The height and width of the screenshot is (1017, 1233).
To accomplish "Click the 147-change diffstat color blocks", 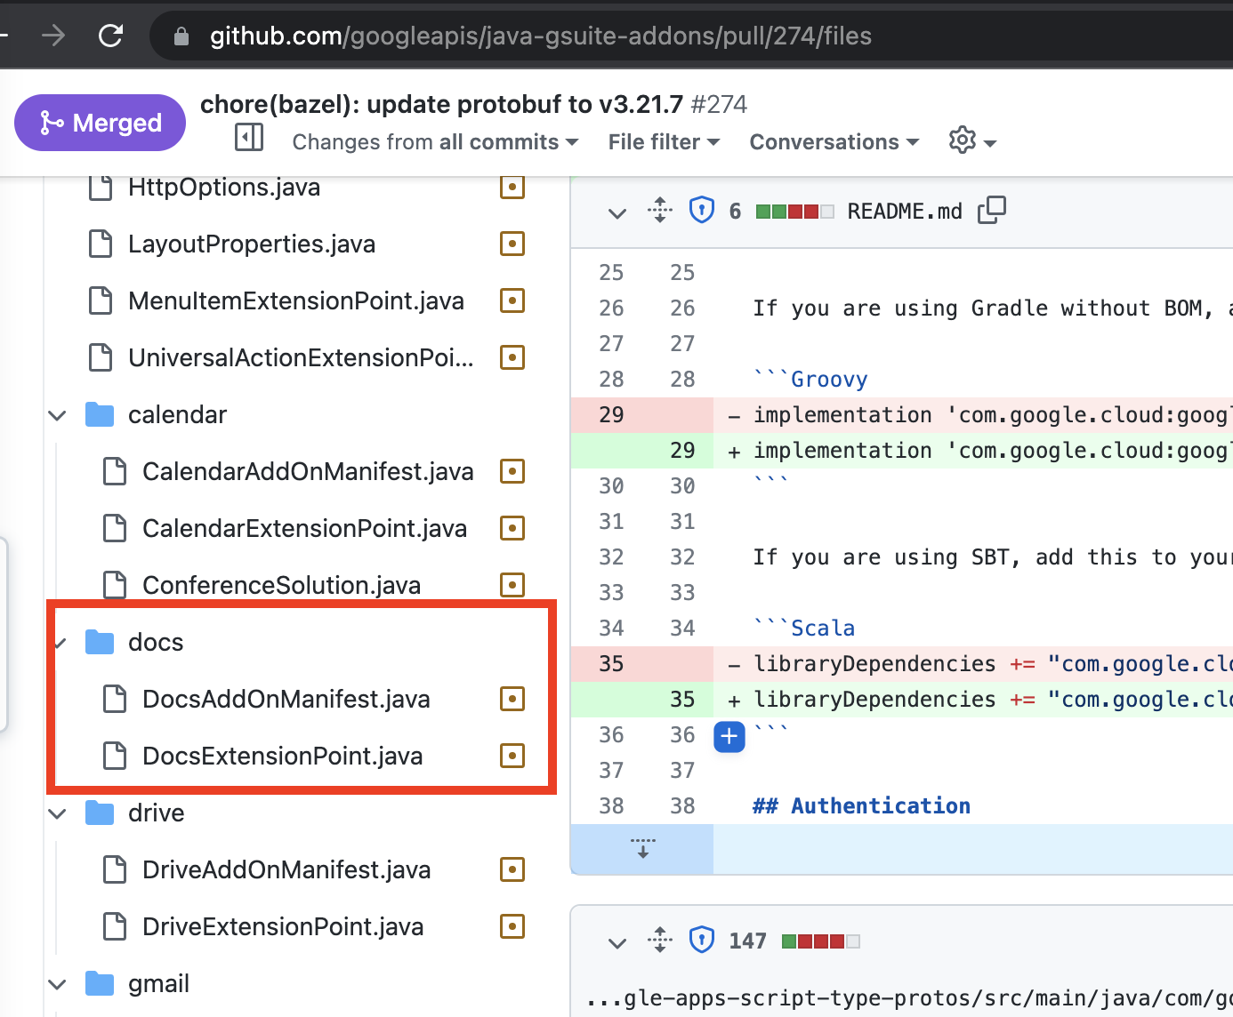I will pos(820,941).
